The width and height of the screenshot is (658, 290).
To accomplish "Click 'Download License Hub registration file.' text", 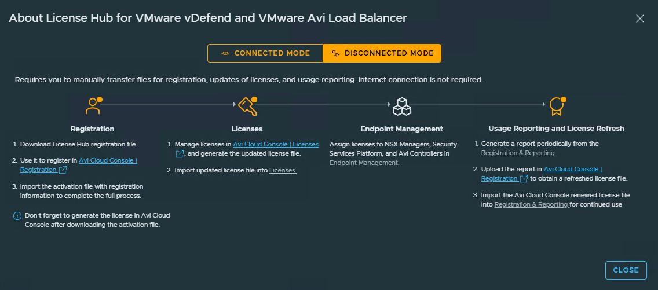I will pyautogui.click(x=78, y=144).
